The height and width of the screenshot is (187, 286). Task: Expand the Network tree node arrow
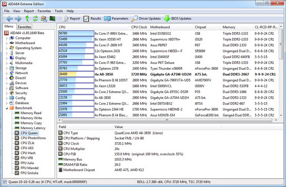click(x=7, y=73)
